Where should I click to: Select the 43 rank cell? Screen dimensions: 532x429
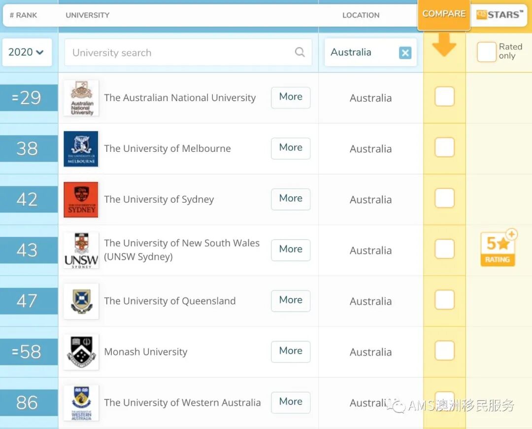pyautogui.click(x=29, y=250)
